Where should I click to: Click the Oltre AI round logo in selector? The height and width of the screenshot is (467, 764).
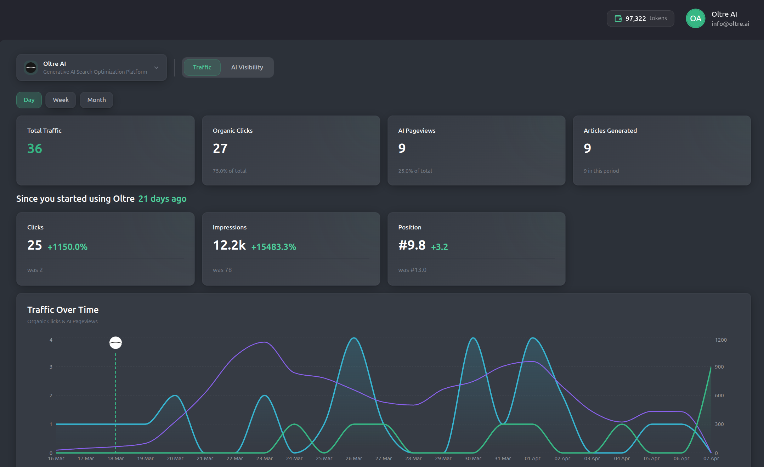[31, 68]
